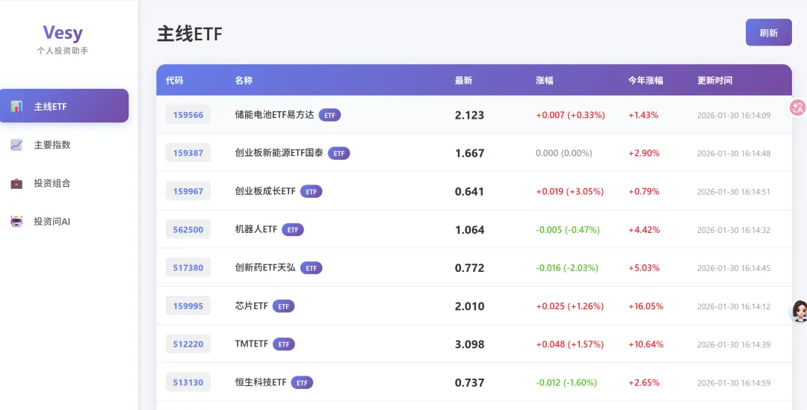
Task: Click the change value +0.007 (+0.33%)
Action: pos(570,115)
